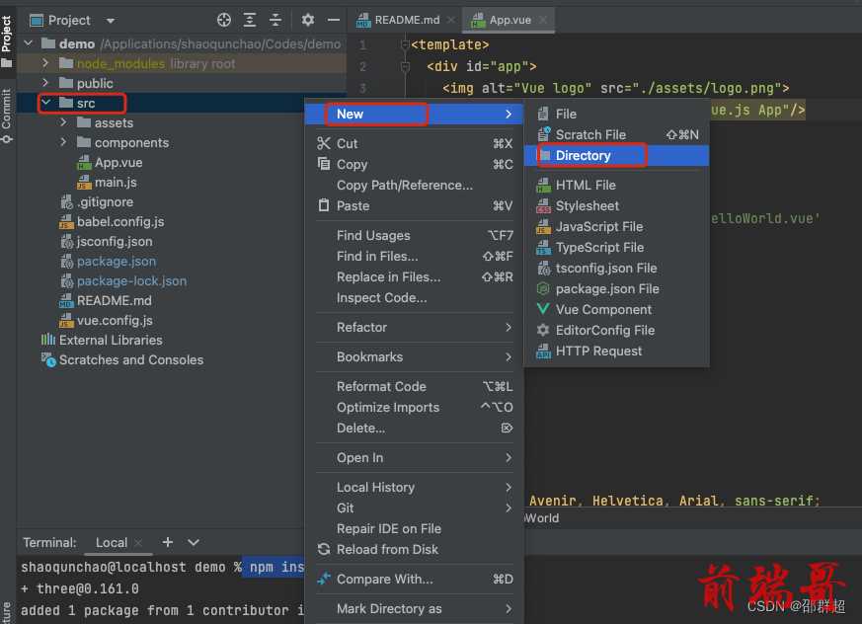The height and width of the screenshot is (624, 862).
Task: Create a new JavaScript File
Action: (x=616, y=227)
